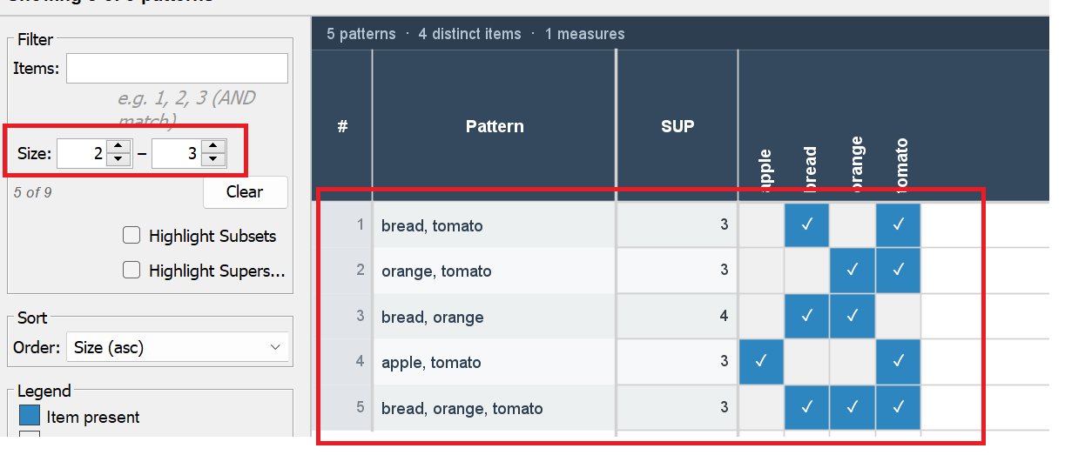The image size is (1065, 455).
Task: Increase the maximum Size spinner value
Action: [212, 148]
